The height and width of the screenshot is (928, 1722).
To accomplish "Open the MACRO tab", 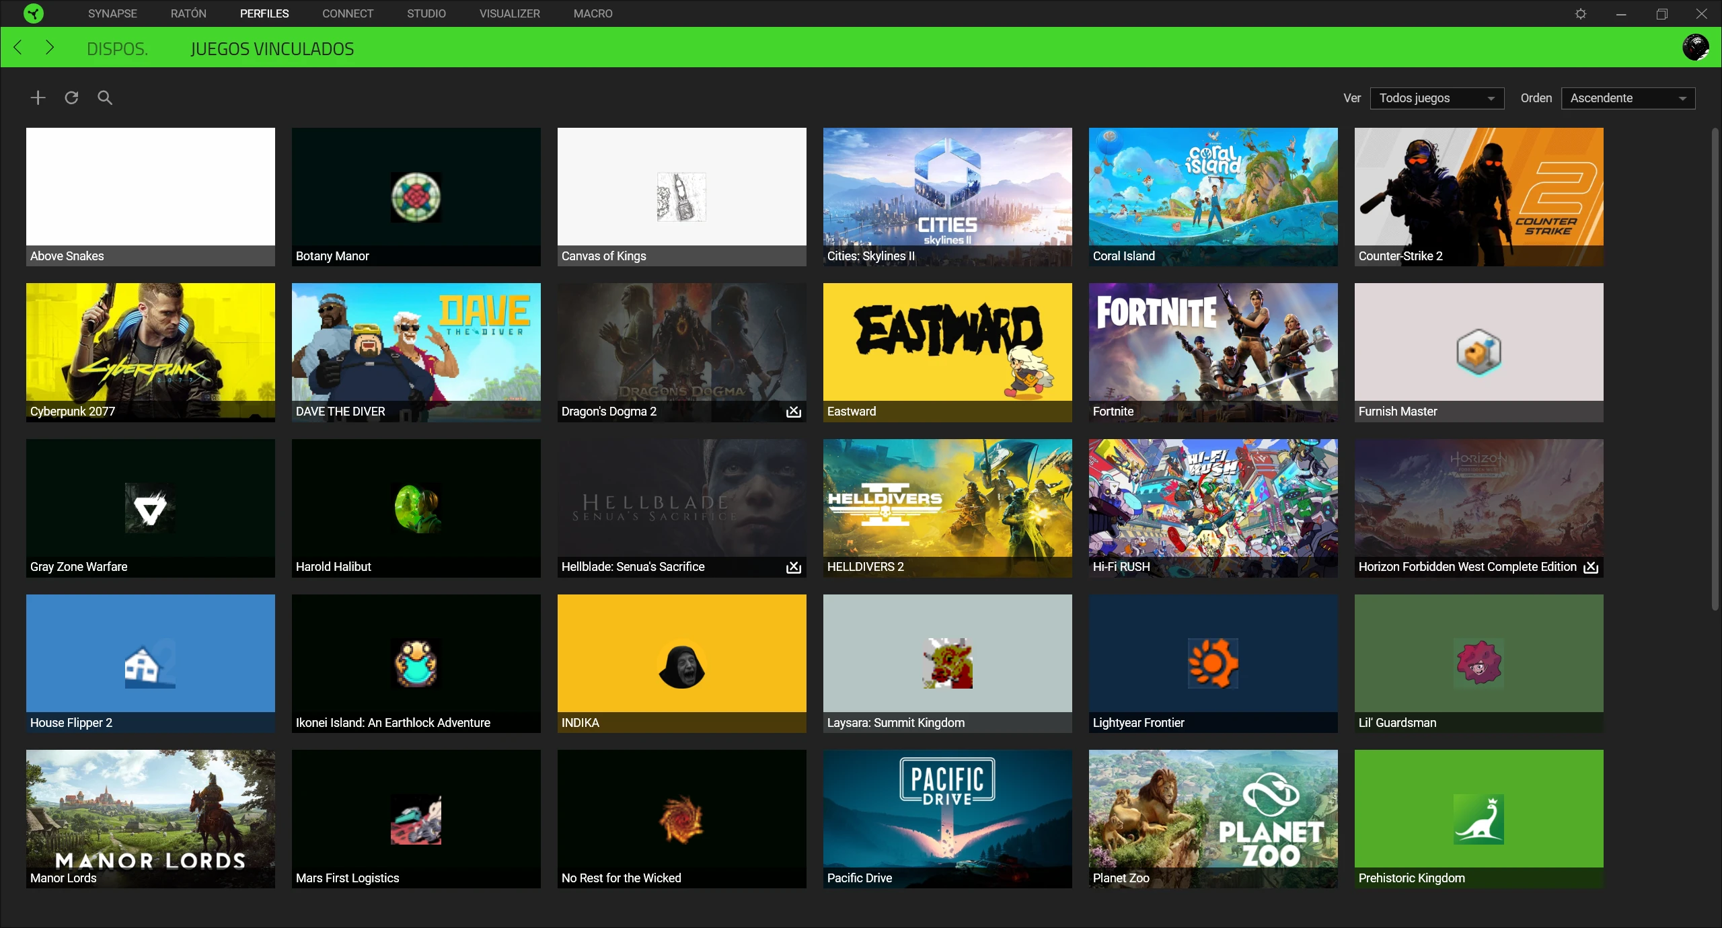I will [593, 13].
